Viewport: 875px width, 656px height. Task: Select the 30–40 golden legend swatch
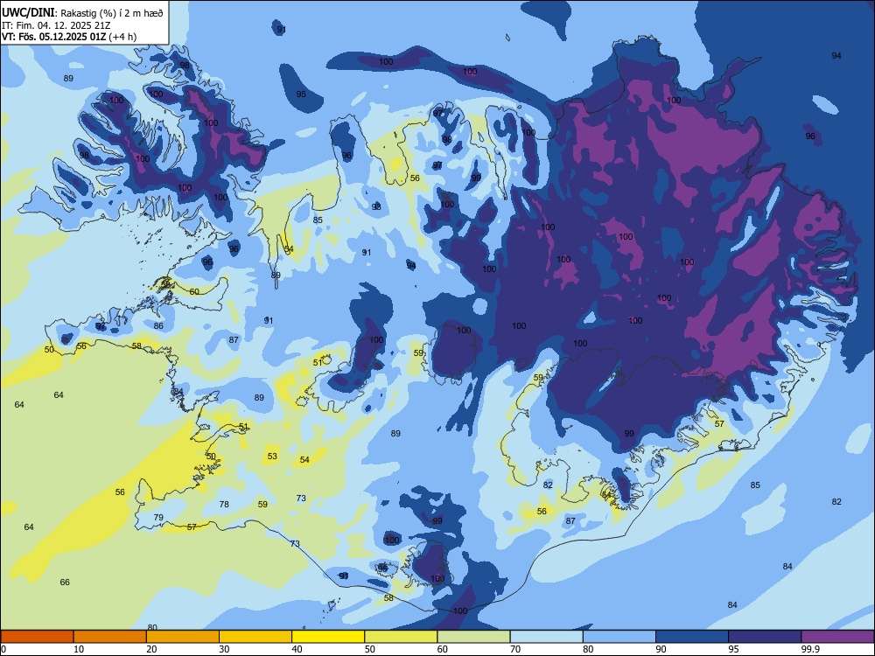[x=255, y=637]
